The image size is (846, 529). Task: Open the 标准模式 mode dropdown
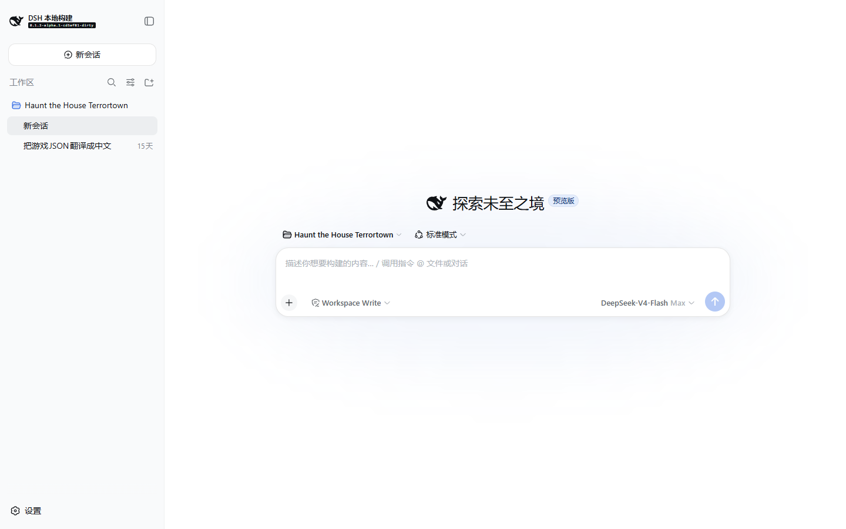440,235
